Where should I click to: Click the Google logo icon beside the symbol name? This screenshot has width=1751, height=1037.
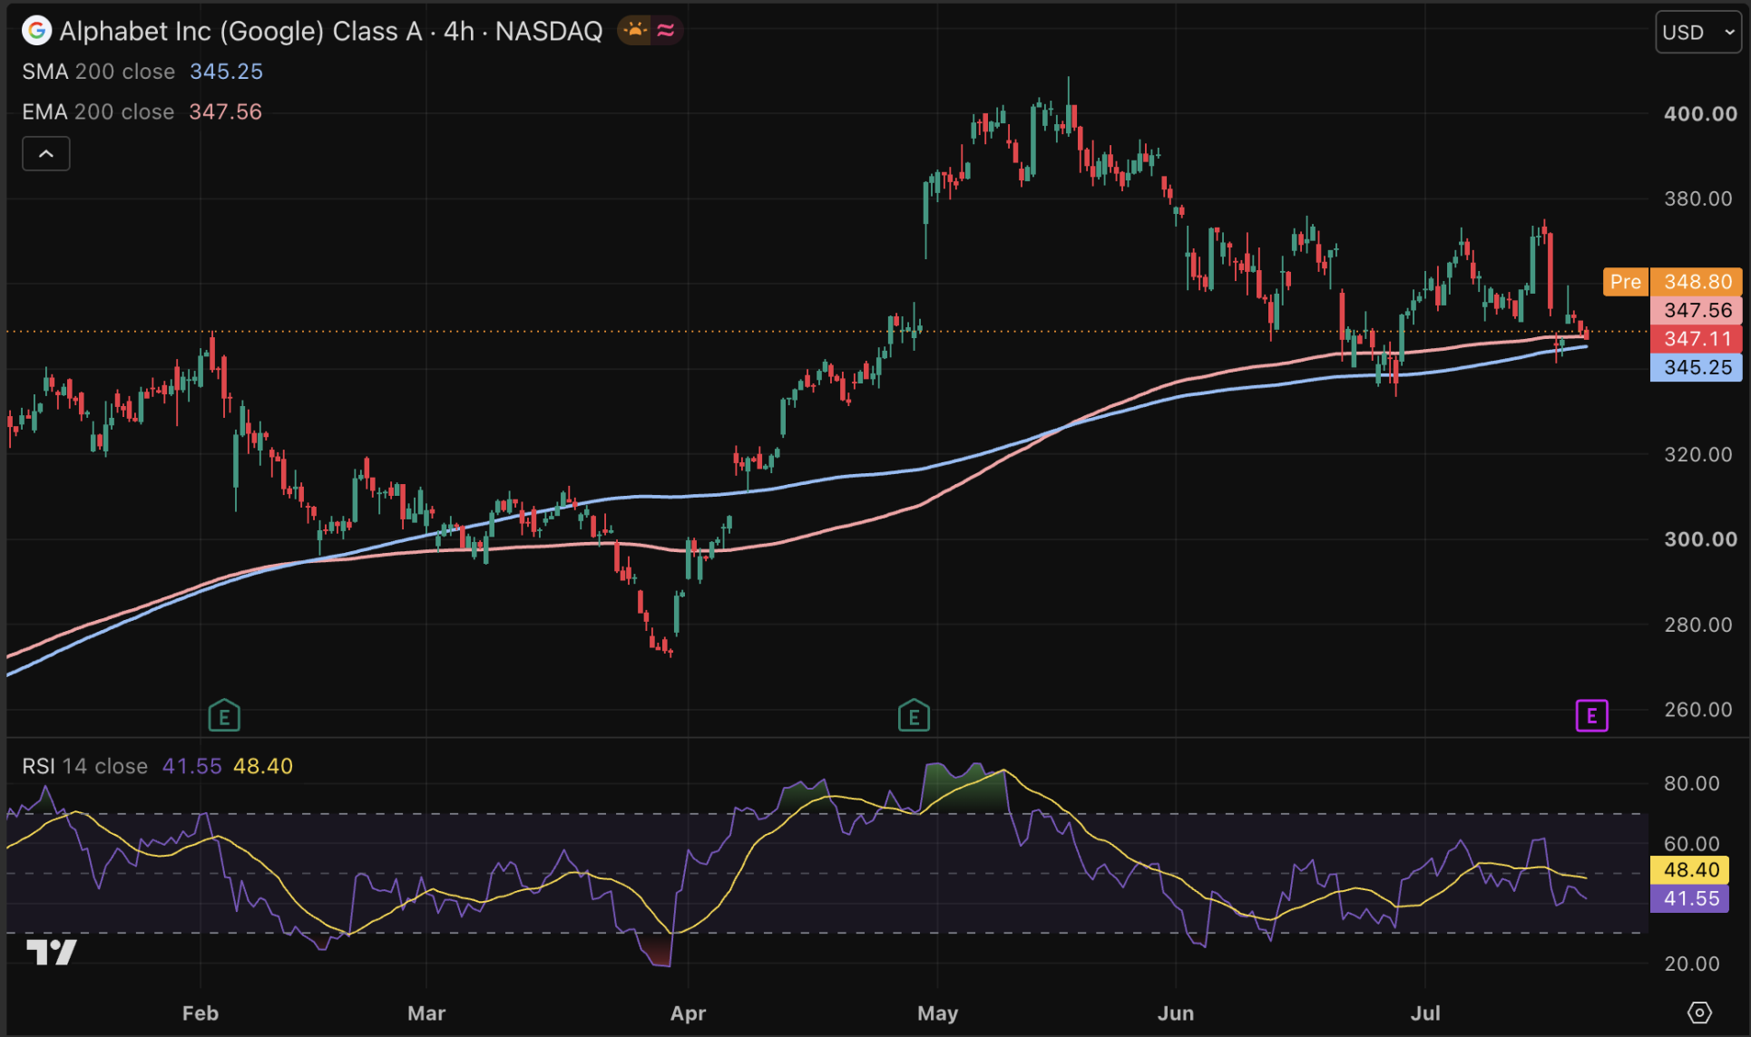coord(36,31)
